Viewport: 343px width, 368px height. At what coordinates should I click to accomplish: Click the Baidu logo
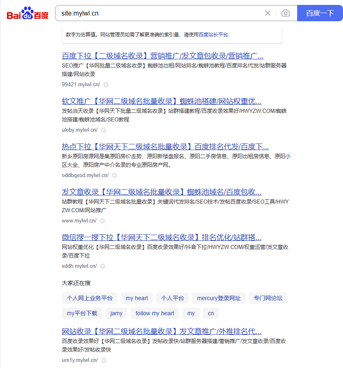28,13
